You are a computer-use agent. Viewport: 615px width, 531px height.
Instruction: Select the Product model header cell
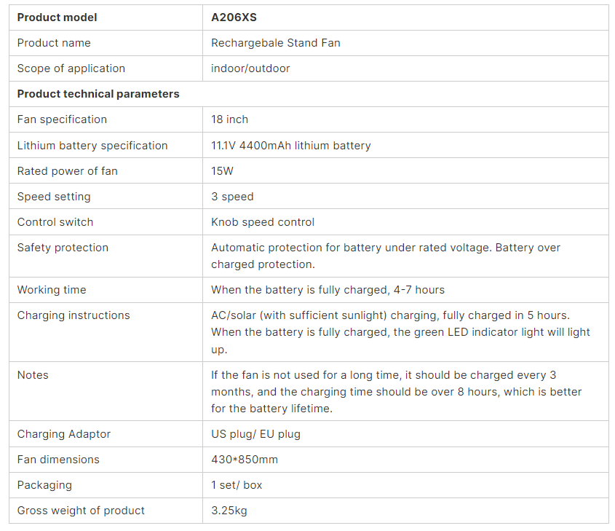[57, 17]
